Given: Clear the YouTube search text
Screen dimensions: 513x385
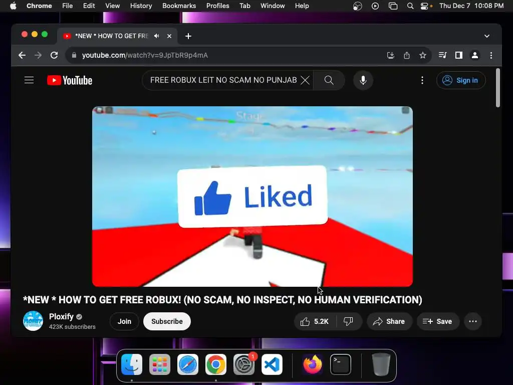Looking at the screenshot, I should pos(305,80).
